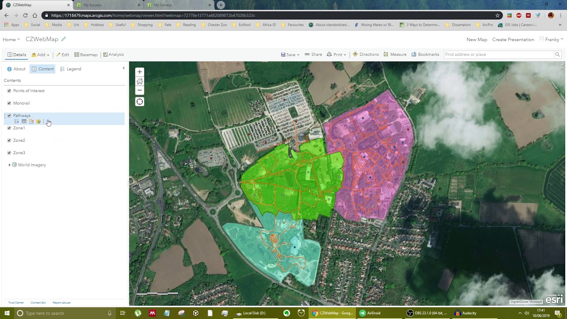567x319 pixels.
Task: Open Chester Zoo bookmark folder
Action: tap(214, 25)
